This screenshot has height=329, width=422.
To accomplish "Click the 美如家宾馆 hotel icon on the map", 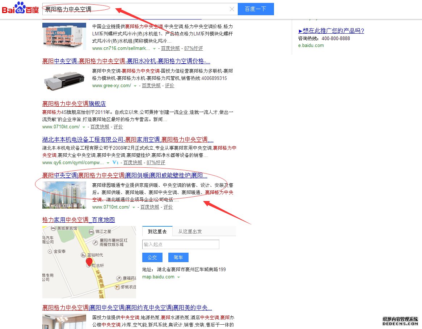I will [x=53, y=228].
